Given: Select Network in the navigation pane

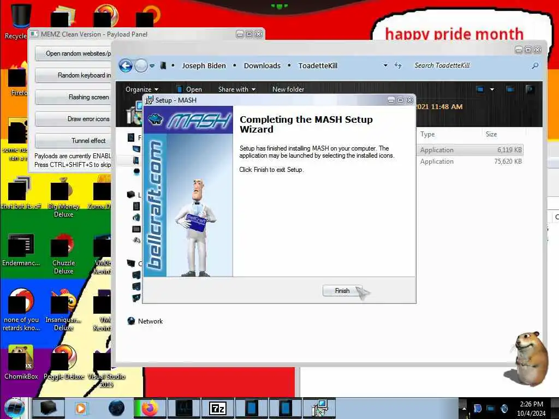Looking at the screenshot, I should pyautogui.click(x=145, y=321).
